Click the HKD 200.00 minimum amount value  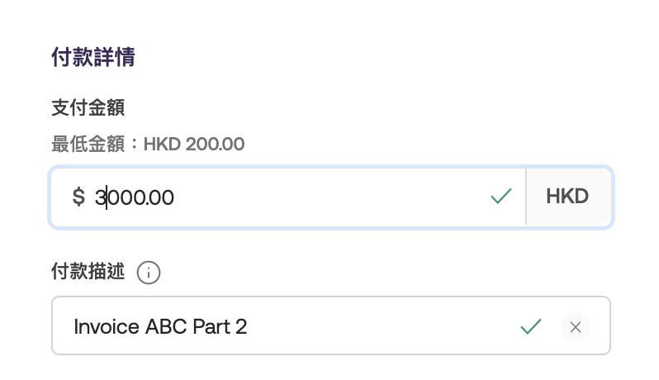[x=194, y=145]
